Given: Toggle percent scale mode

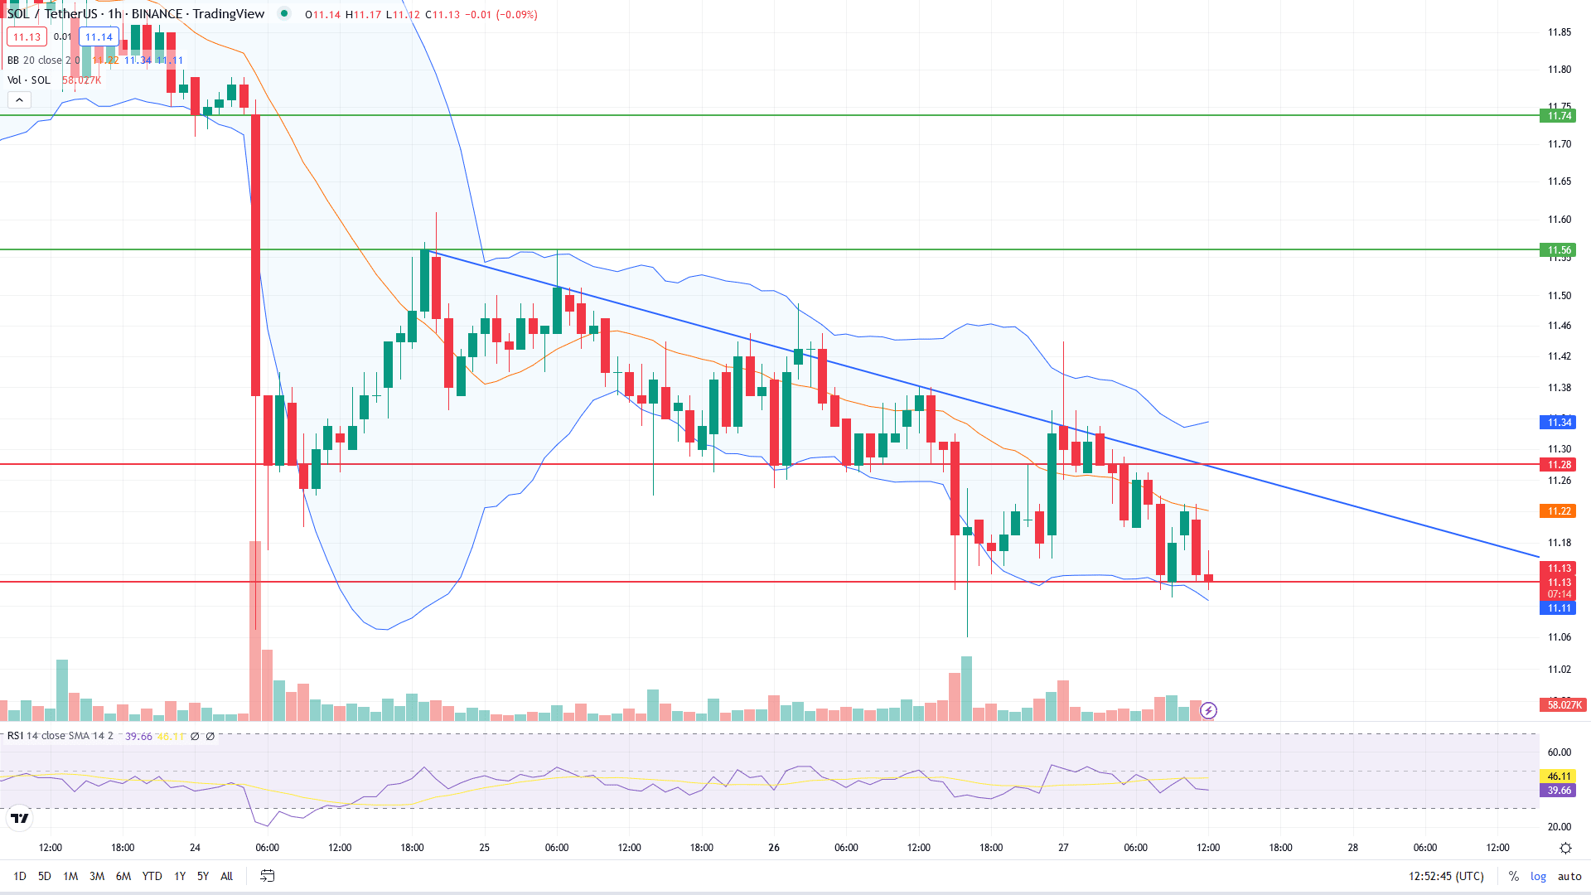Looking at the screenshot, I should 1514,876.
